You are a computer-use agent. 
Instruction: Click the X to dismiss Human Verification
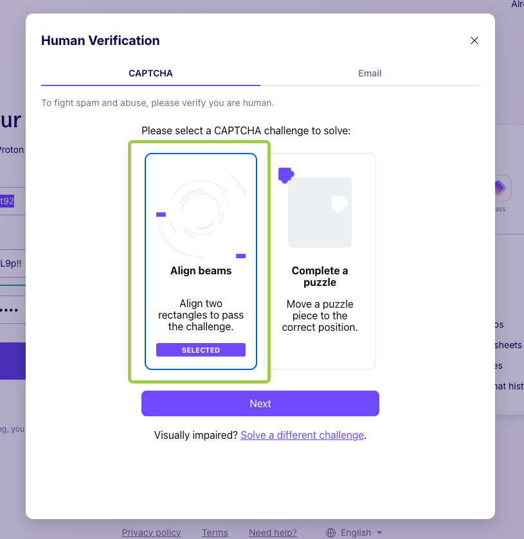(x=474, y=40)
